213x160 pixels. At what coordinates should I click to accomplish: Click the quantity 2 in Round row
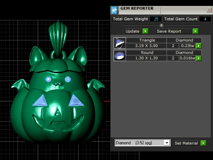[x=173, y=58]
